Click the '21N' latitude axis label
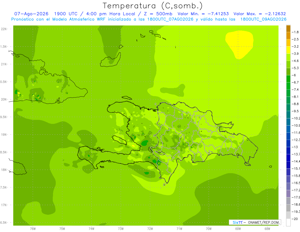Image resolution: width=300 pixels, height=232 pixels. click(3, 64)
